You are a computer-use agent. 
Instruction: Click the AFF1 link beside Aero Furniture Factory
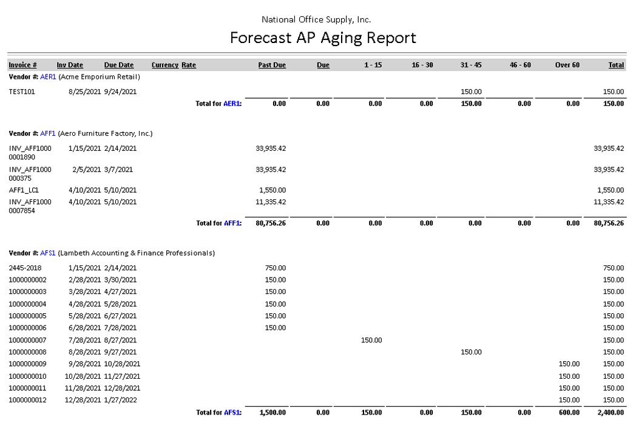click(48, 133)
